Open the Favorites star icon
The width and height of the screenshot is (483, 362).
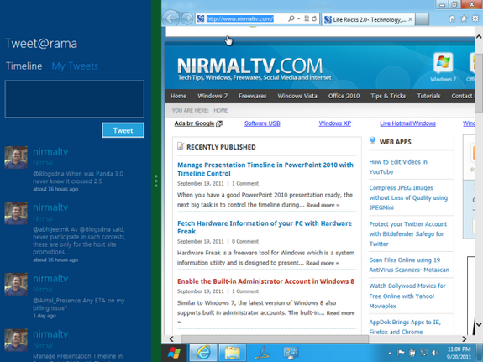464,19
